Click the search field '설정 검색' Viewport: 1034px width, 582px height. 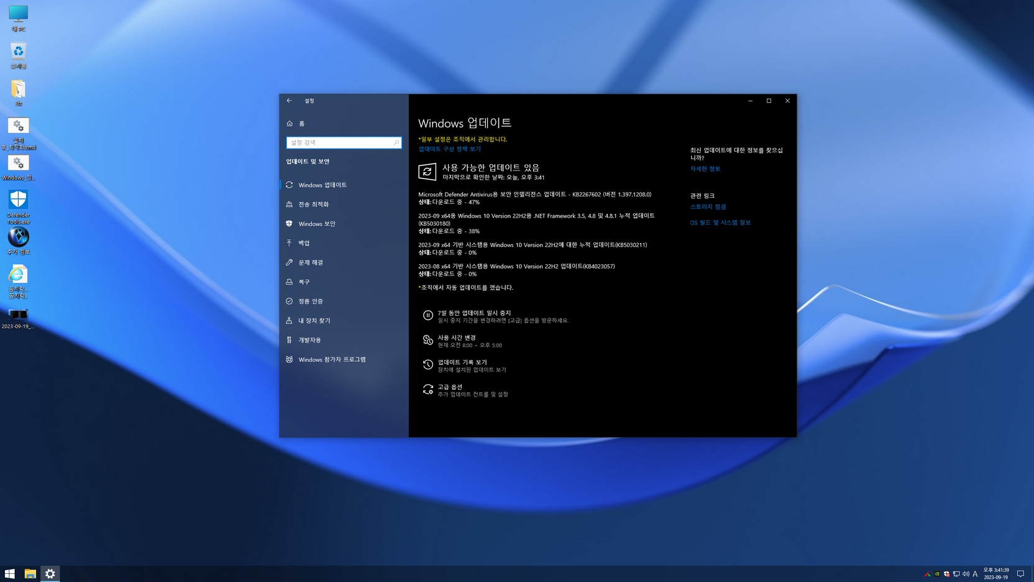click(344, 142)
